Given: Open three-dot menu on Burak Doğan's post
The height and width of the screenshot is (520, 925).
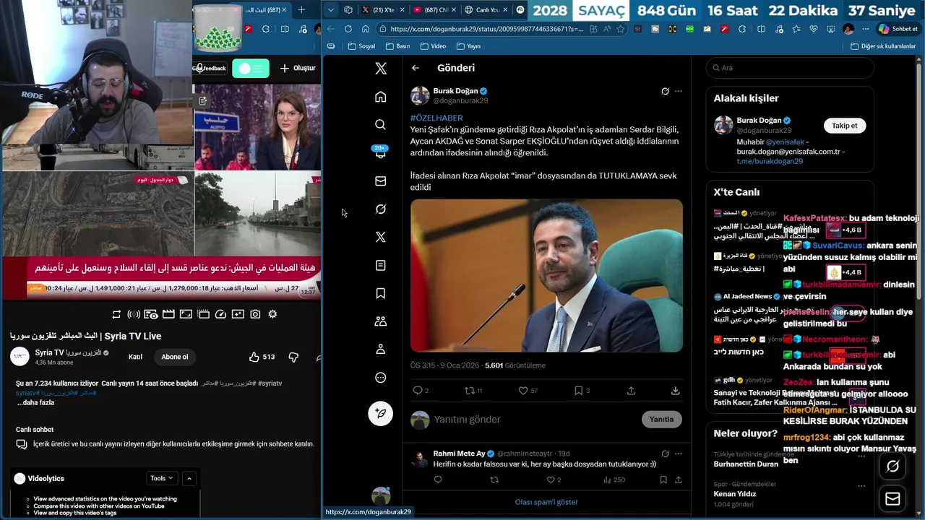Looking at the screenshot, I should (x=679, y=92).
